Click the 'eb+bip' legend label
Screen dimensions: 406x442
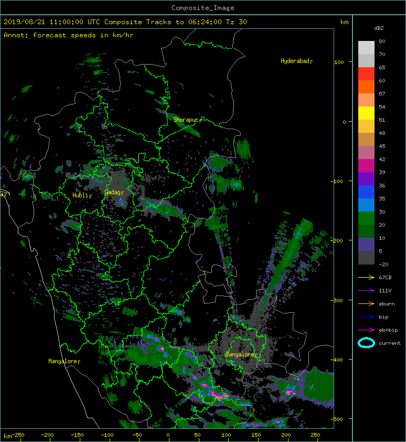388,330
